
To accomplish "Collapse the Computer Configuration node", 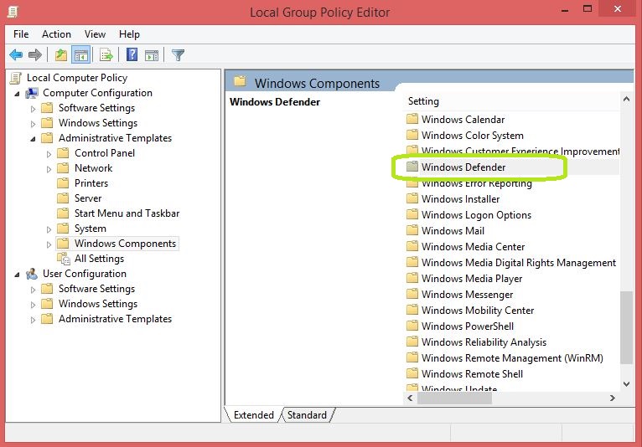I will 17,94.
